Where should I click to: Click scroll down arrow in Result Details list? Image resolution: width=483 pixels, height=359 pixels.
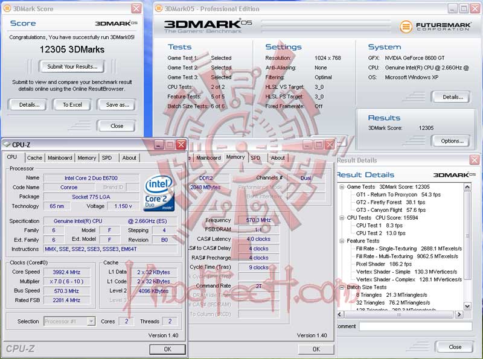click(467, 306)
